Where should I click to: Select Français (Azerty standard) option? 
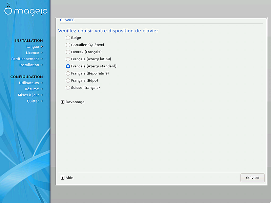pyautogui.click(x=68, y=66)
